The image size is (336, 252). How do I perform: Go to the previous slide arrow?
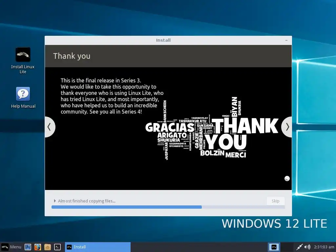(50, 127)
